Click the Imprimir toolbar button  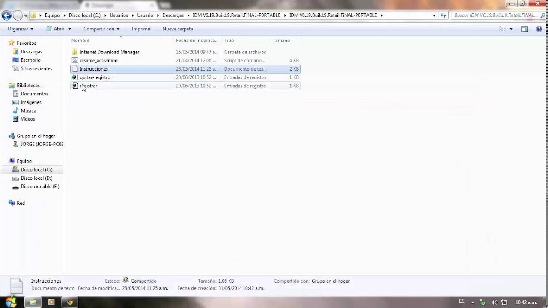[x=141, y=29]
